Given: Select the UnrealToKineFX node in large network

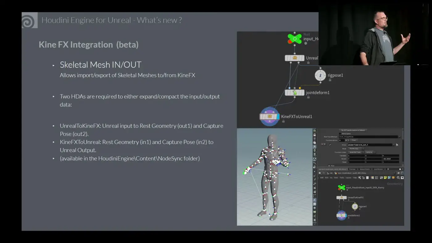Looking at the screenshot, I should tap(295, 58).
